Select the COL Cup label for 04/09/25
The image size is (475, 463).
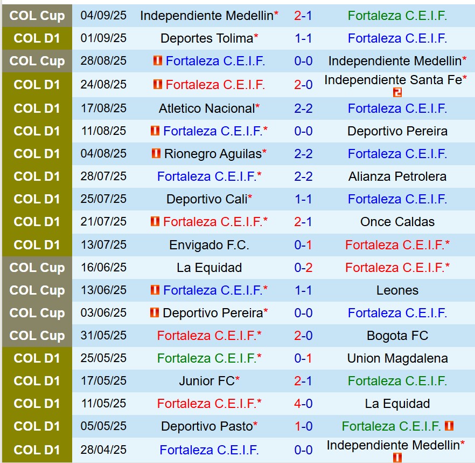(37, 16)
